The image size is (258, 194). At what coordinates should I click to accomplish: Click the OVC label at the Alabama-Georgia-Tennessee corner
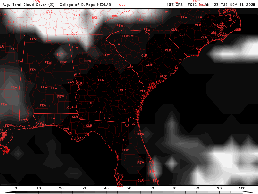pyautogui.click(x=74, y=34)
